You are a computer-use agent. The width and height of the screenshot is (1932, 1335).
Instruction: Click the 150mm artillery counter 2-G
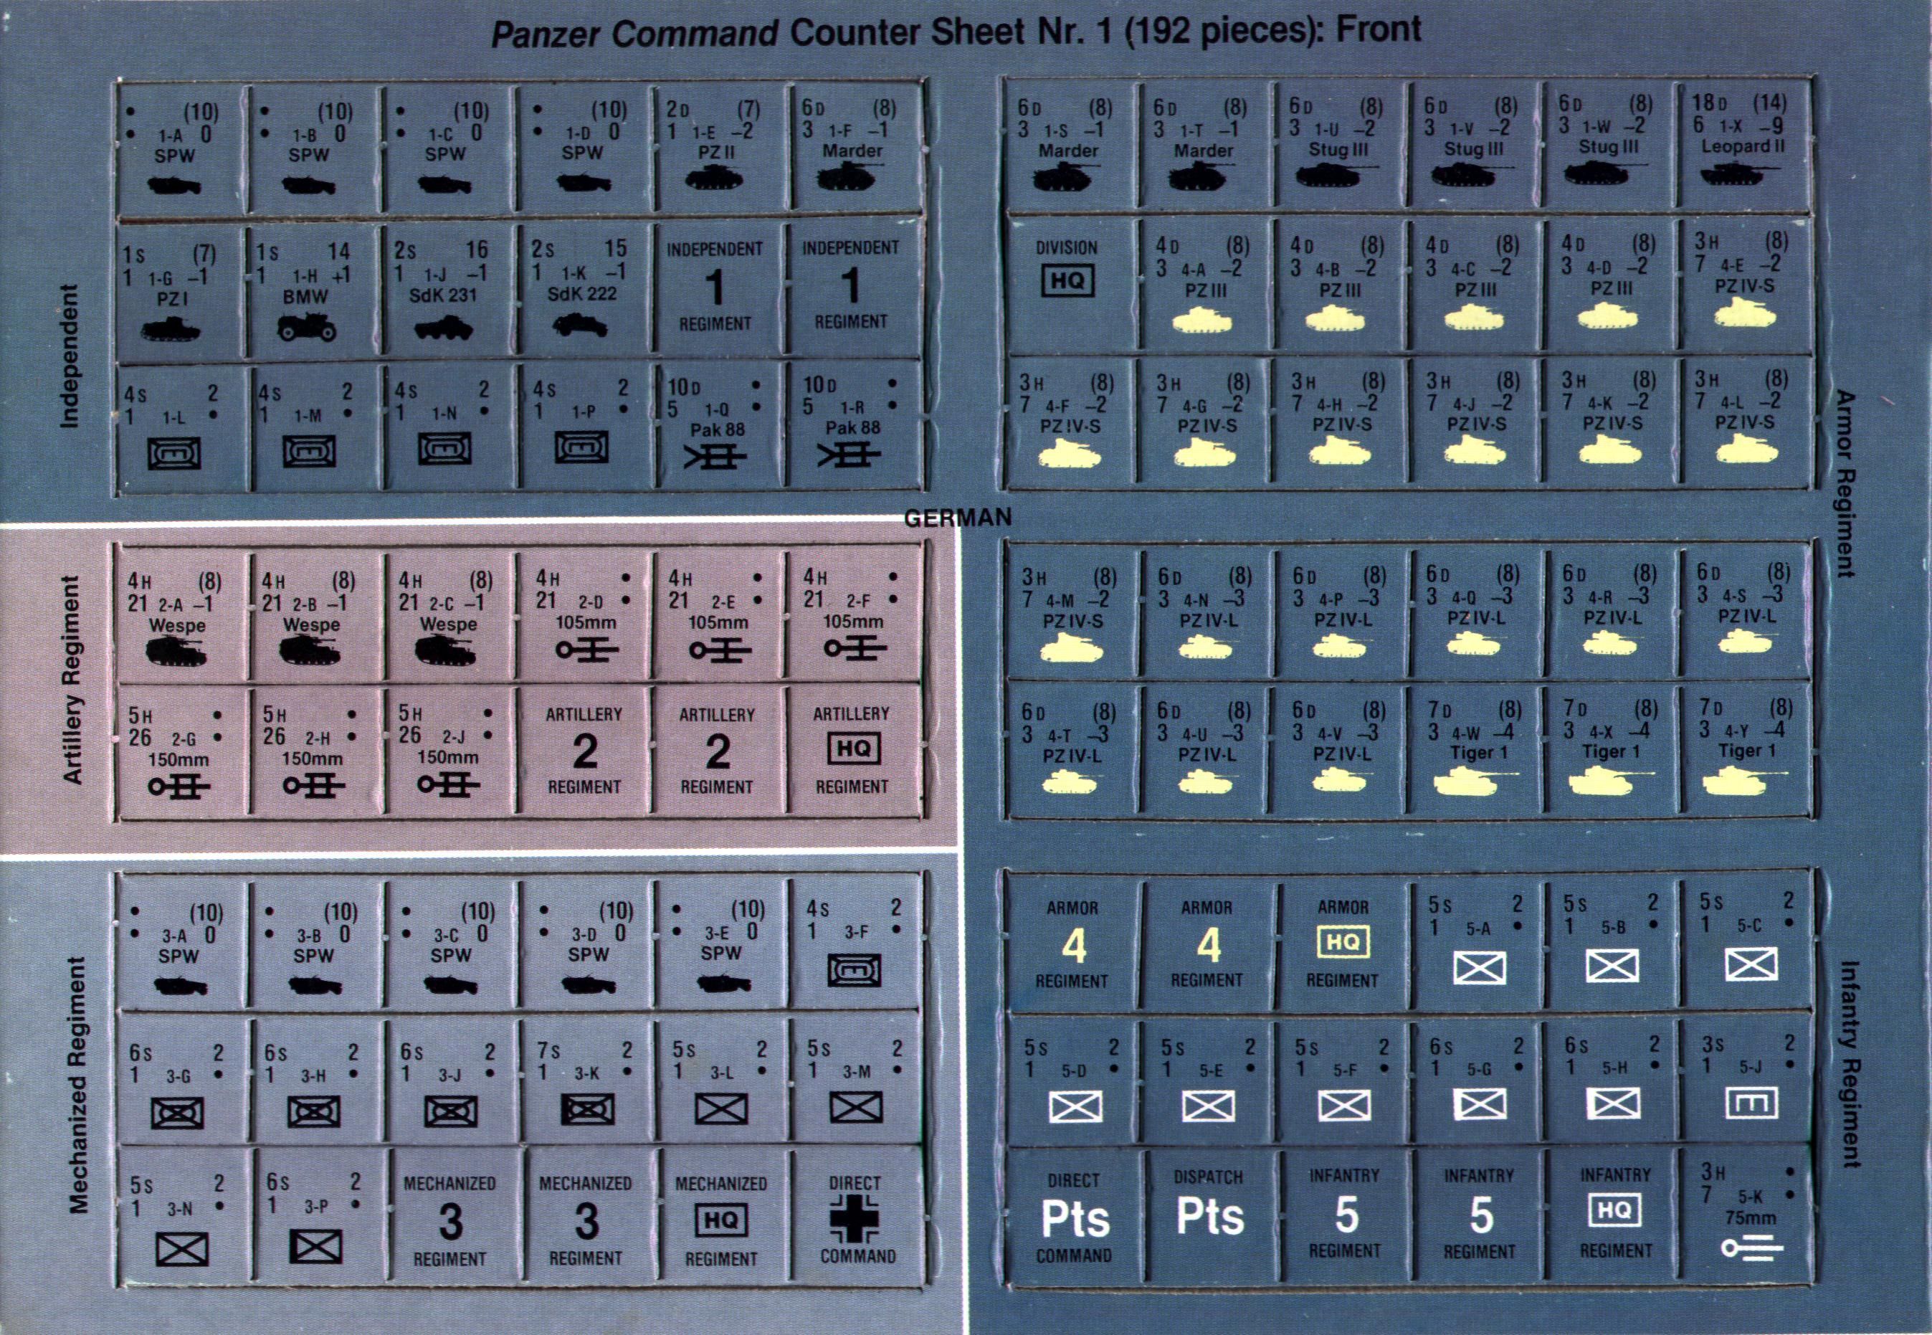176,751
